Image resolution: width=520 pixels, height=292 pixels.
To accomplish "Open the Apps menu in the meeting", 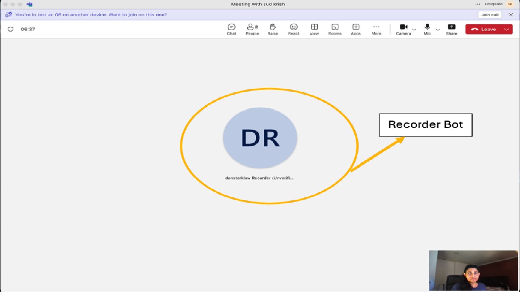I will [x=356, y=29].
